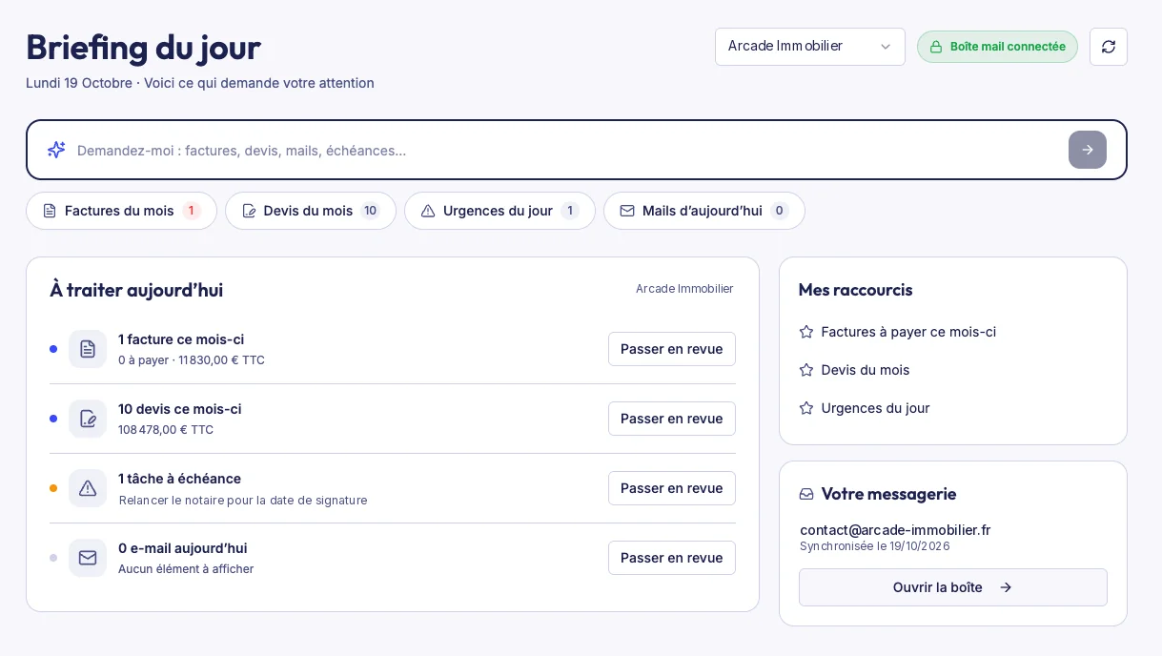This screenshot has width=1162, height=656.
Task: Passer en revue the 1 tâche à échéance
Action: [x=672, y=488]
